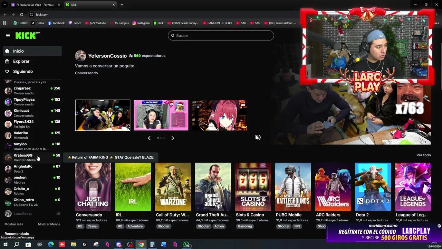Open the Chrome apps grid icon
442x249 pixels.
4,23
